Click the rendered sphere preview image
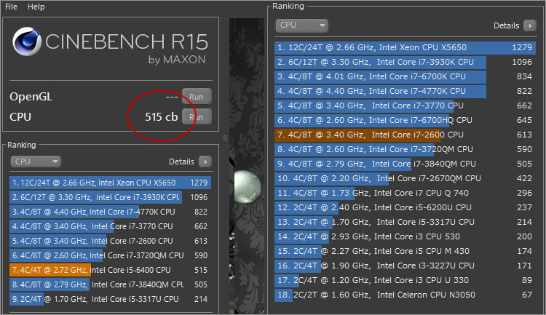The width and height of the screenshot is (546, 315). click(248, 186)
